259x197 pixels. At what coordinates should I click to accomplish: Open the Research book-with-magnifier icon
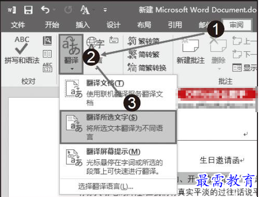coord(47,41)
